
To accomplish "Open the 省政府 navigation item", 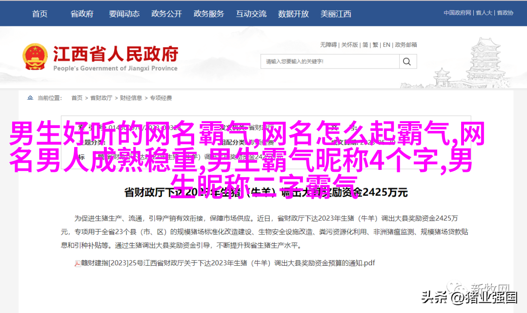I will (81, 14).
